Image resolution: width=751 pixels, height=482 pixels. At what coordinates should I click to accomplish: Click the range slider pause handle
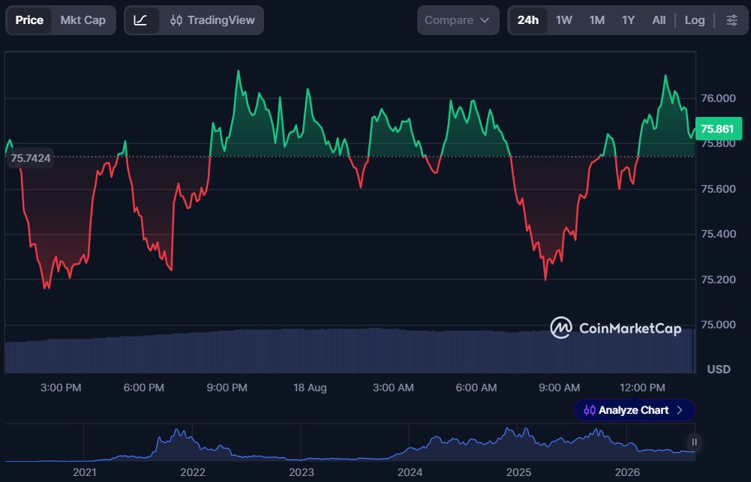coord(694,442)
